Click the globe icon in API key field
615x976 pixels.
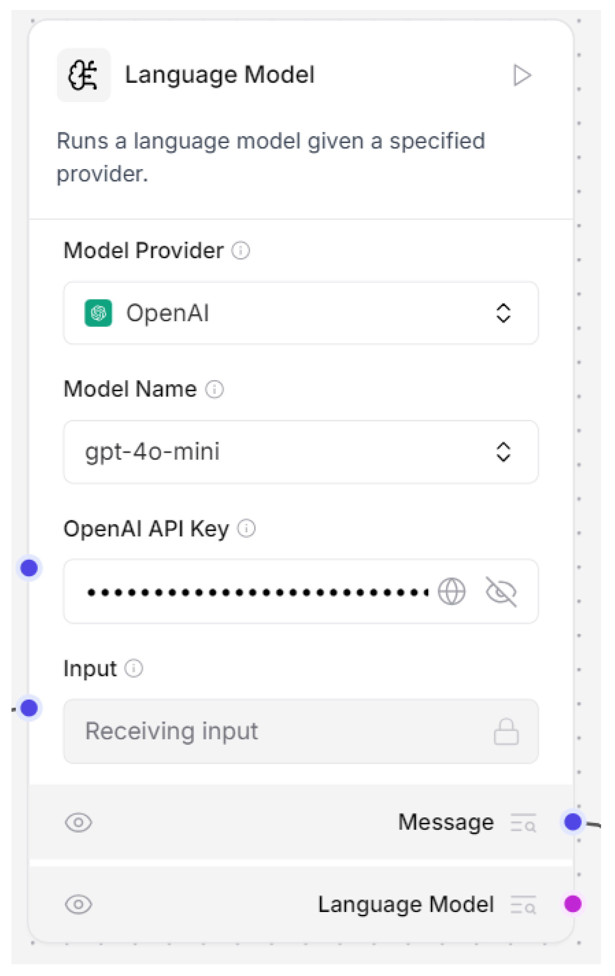coord(451,591)
